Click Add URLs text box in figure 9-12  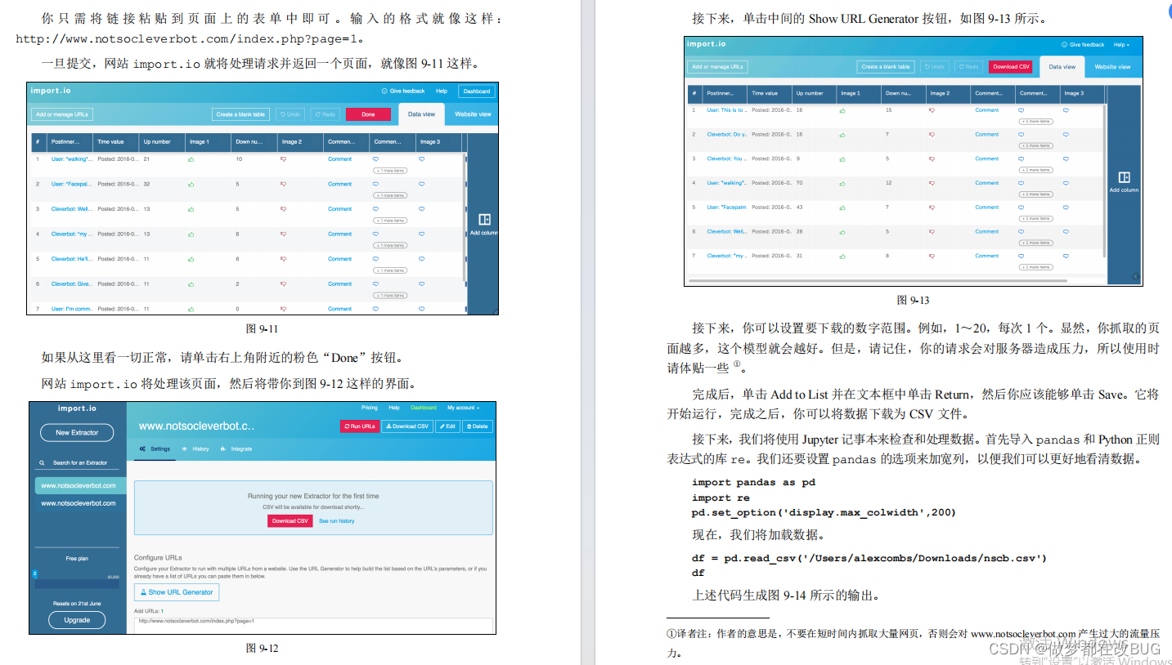point(313,624)
